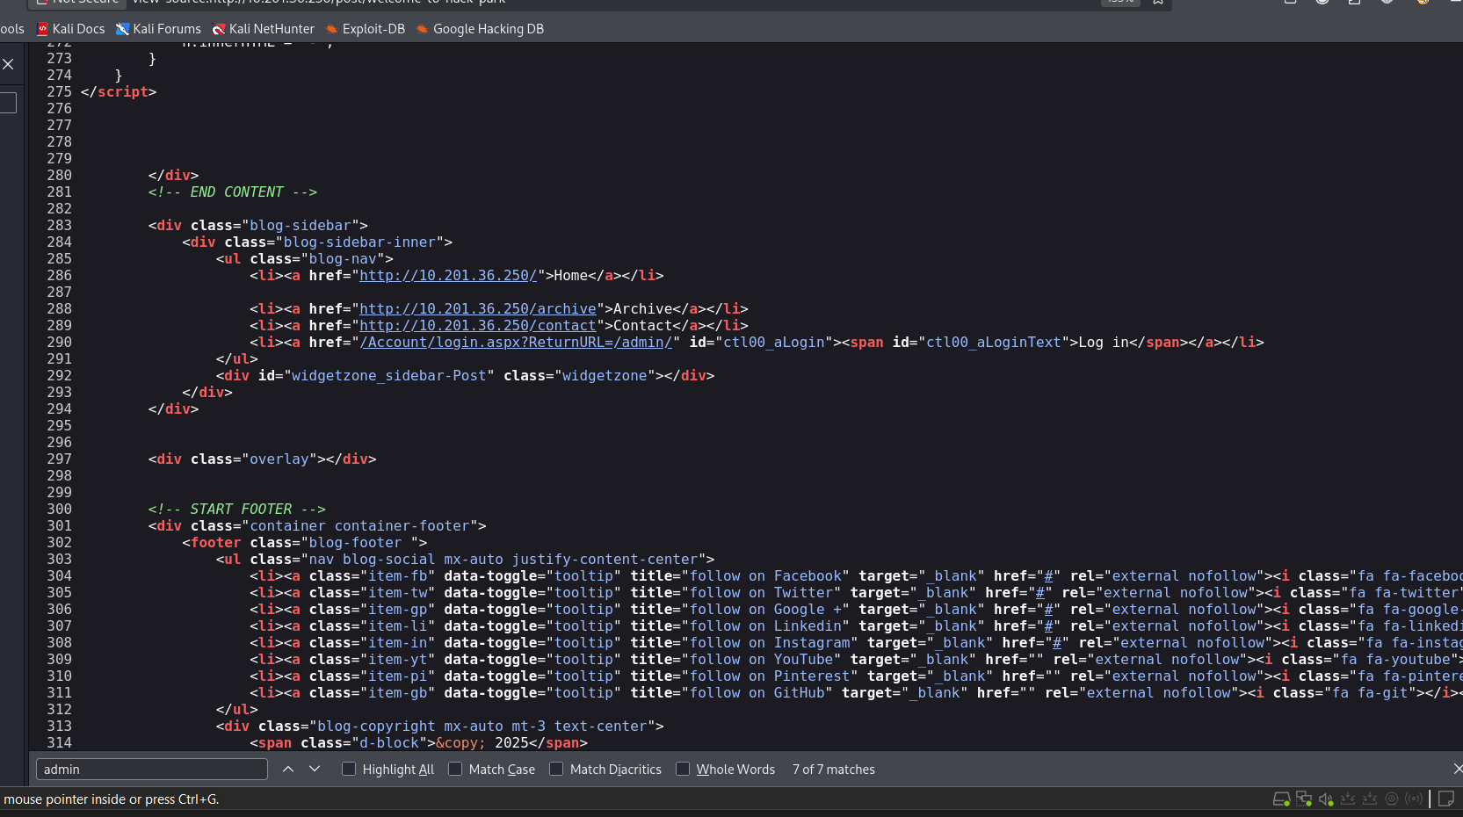Click the find bar search field

[151, 769]
